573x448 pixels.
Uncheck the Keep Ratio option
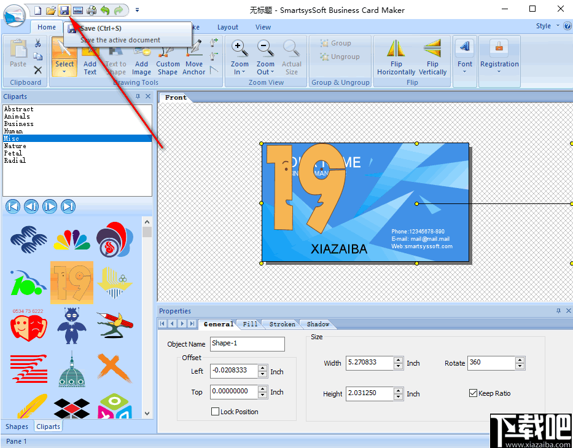coord(474,393)
